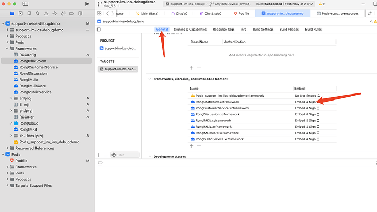Toggle the navigator sidebar visibility
The image size is (377, 212).
point(26,4)
